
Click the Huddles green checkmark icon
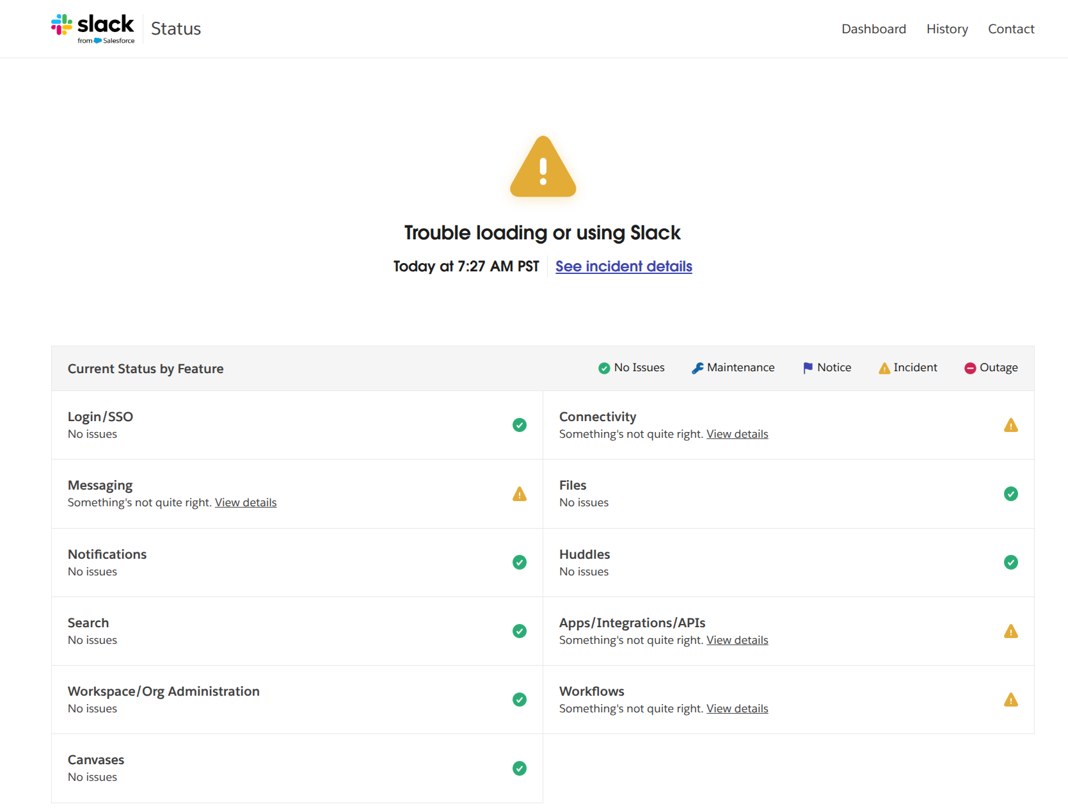[1010, 563]
